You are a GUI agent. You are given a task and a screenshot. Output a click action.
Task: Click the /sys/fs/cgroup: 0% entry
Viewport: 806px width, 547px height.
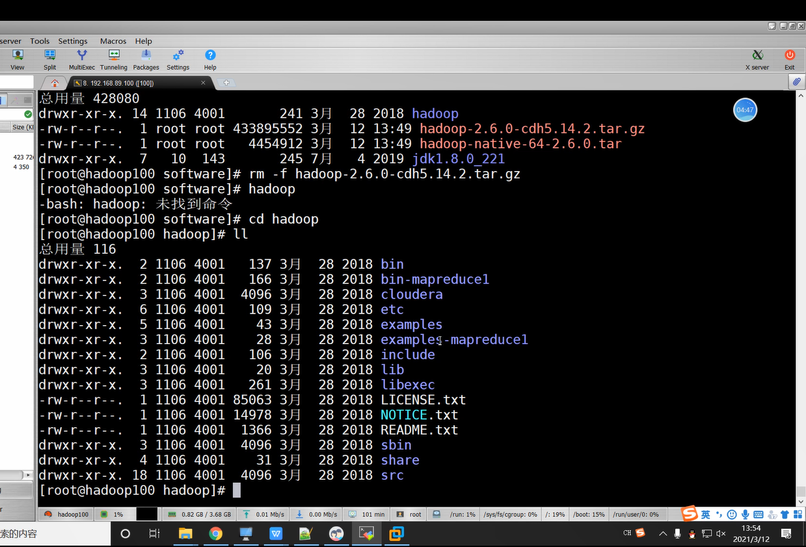[511, 514]
